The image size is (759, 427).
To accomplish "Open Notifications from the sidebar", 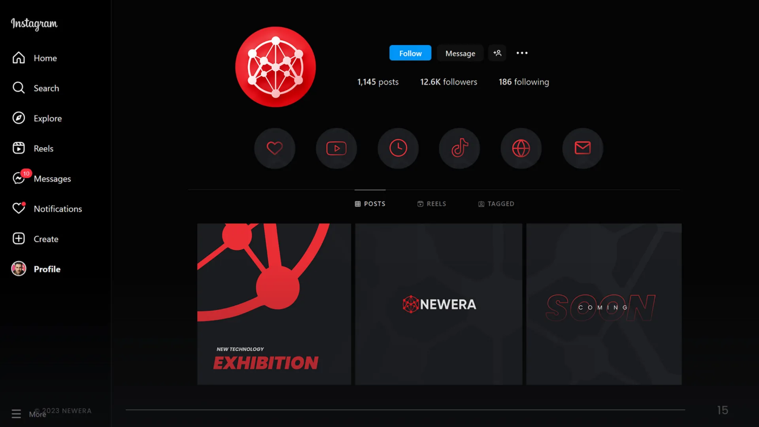I will tap(58, 209).
